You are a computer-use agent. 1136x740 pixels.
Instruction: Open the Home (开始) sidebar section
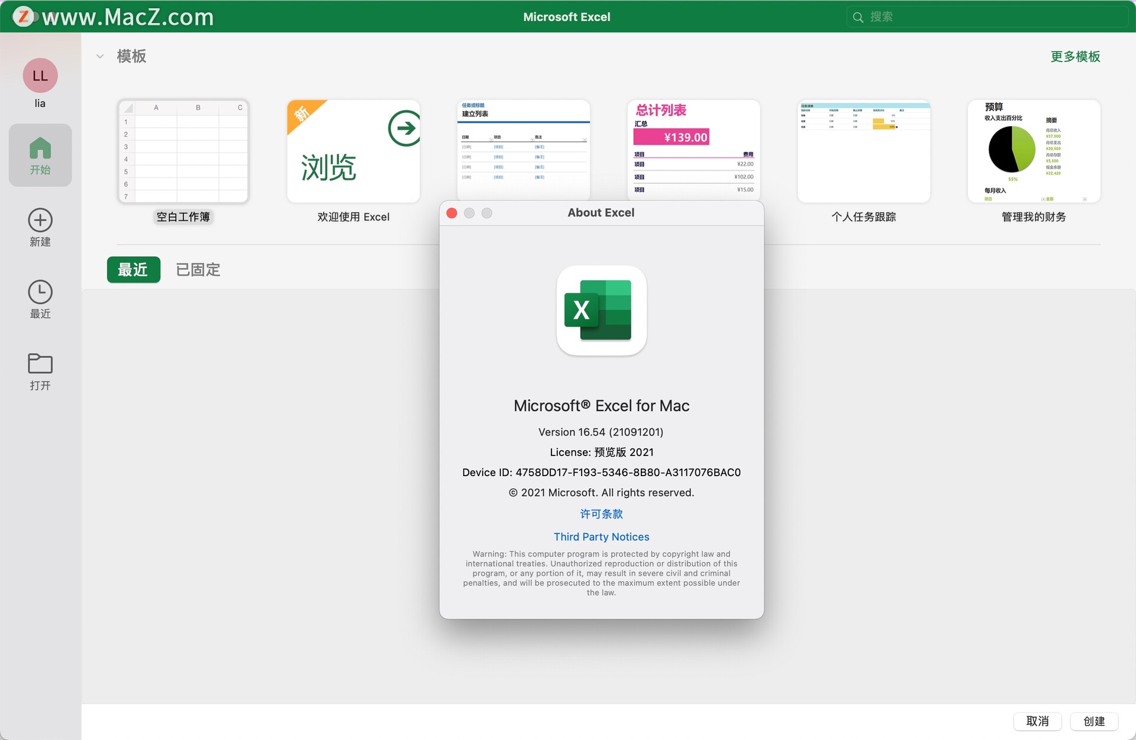coord(40,155)
